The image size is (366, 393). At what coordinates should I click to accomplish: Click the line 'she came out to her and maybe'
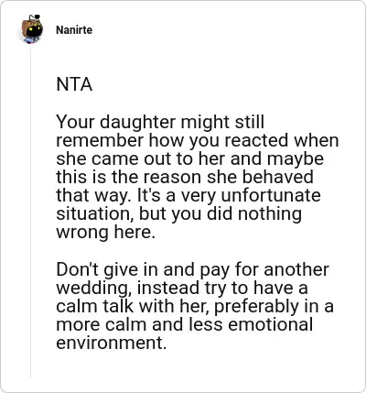189,158
